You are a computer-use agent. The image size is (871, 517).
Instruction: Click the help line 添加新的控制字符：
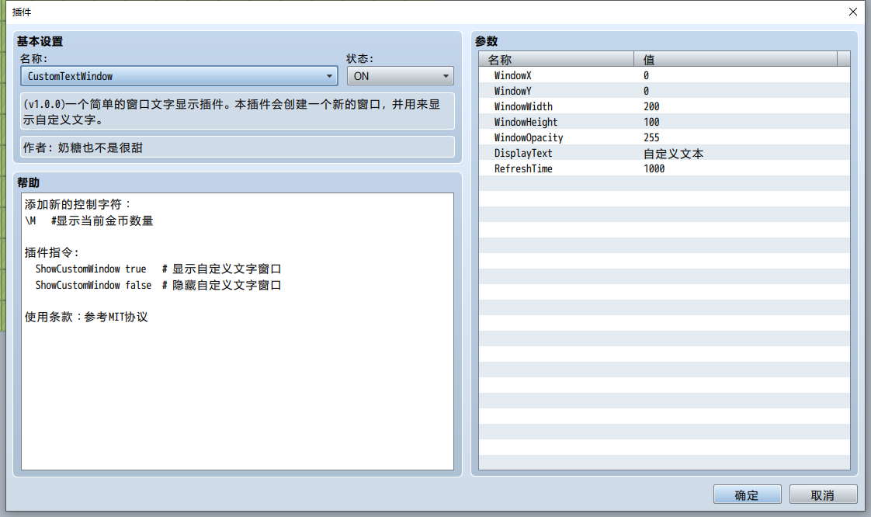click(77, 204)
